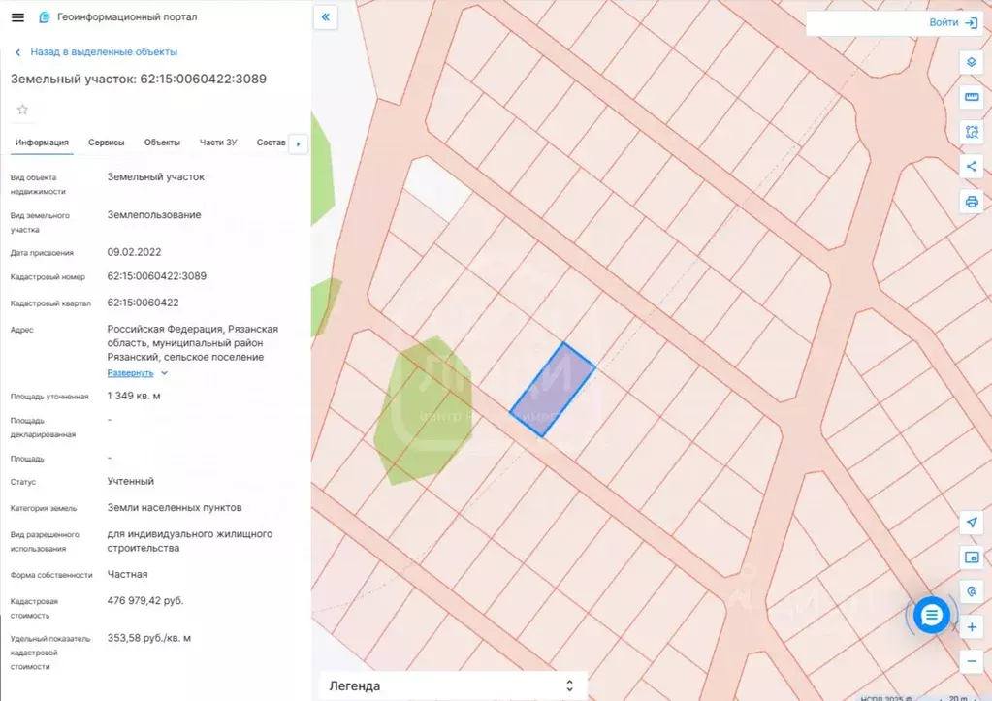Click the Геоинформационный портал title
Viewport: 992px width, 701px height.
(127, 17)
